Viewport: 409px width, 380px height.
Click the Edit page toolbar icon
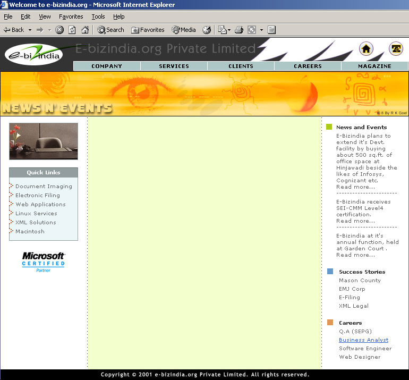coord(252,30)
